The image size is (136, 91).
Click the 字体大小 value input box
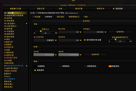click(46, 33)
